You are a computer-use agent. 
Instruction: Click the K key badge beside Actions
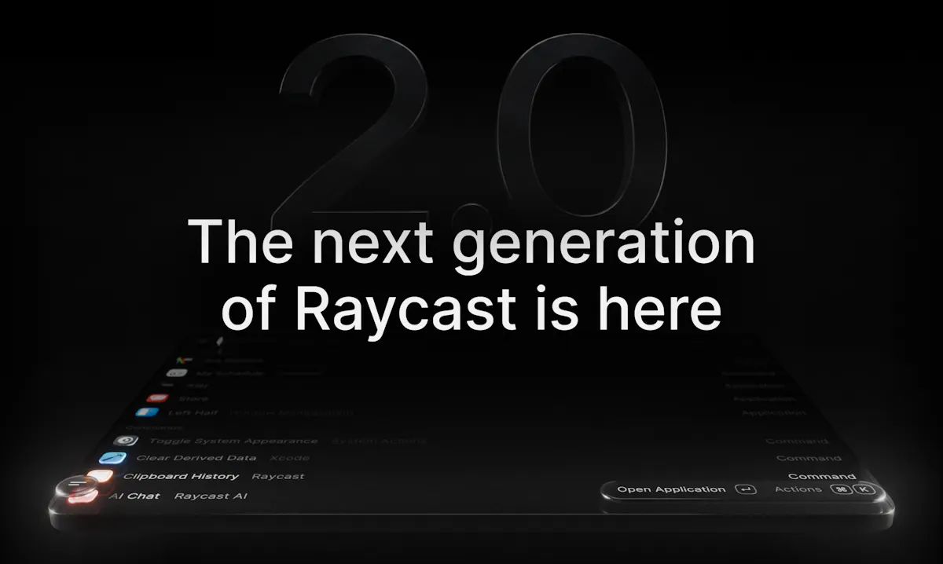pos(864,489)
